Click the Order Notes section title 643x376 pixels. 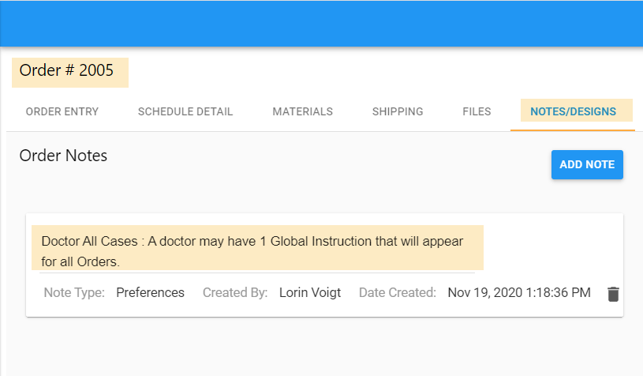(x=63, y=156)
